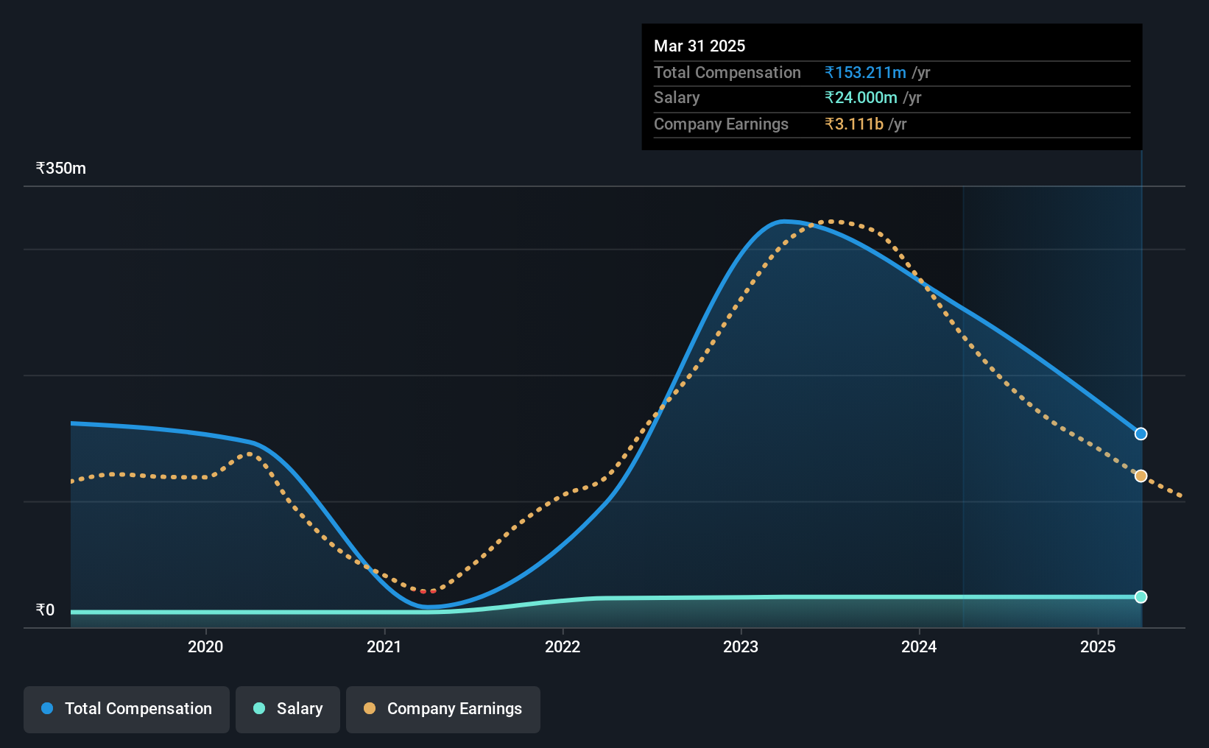Click the 2021 axis label
The image size is (1209, 748).
pos(384,646)
